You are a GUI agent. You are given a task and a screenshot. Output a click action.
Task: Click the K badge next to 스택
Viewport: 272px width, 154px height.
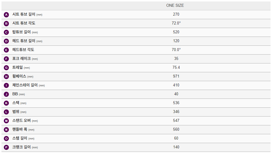6,103
